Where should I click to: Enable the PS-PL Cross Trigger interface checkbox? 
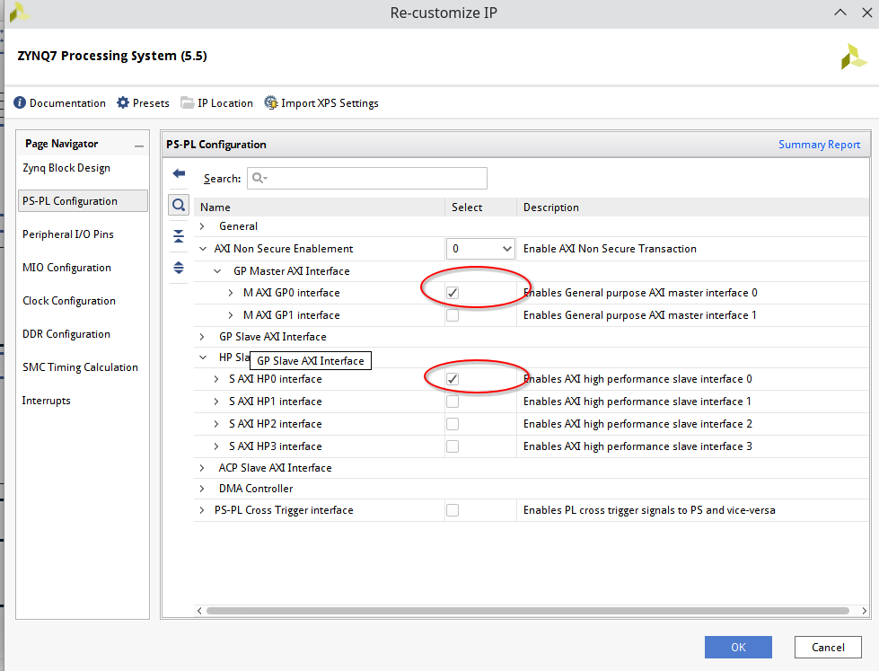pos(453,510)
